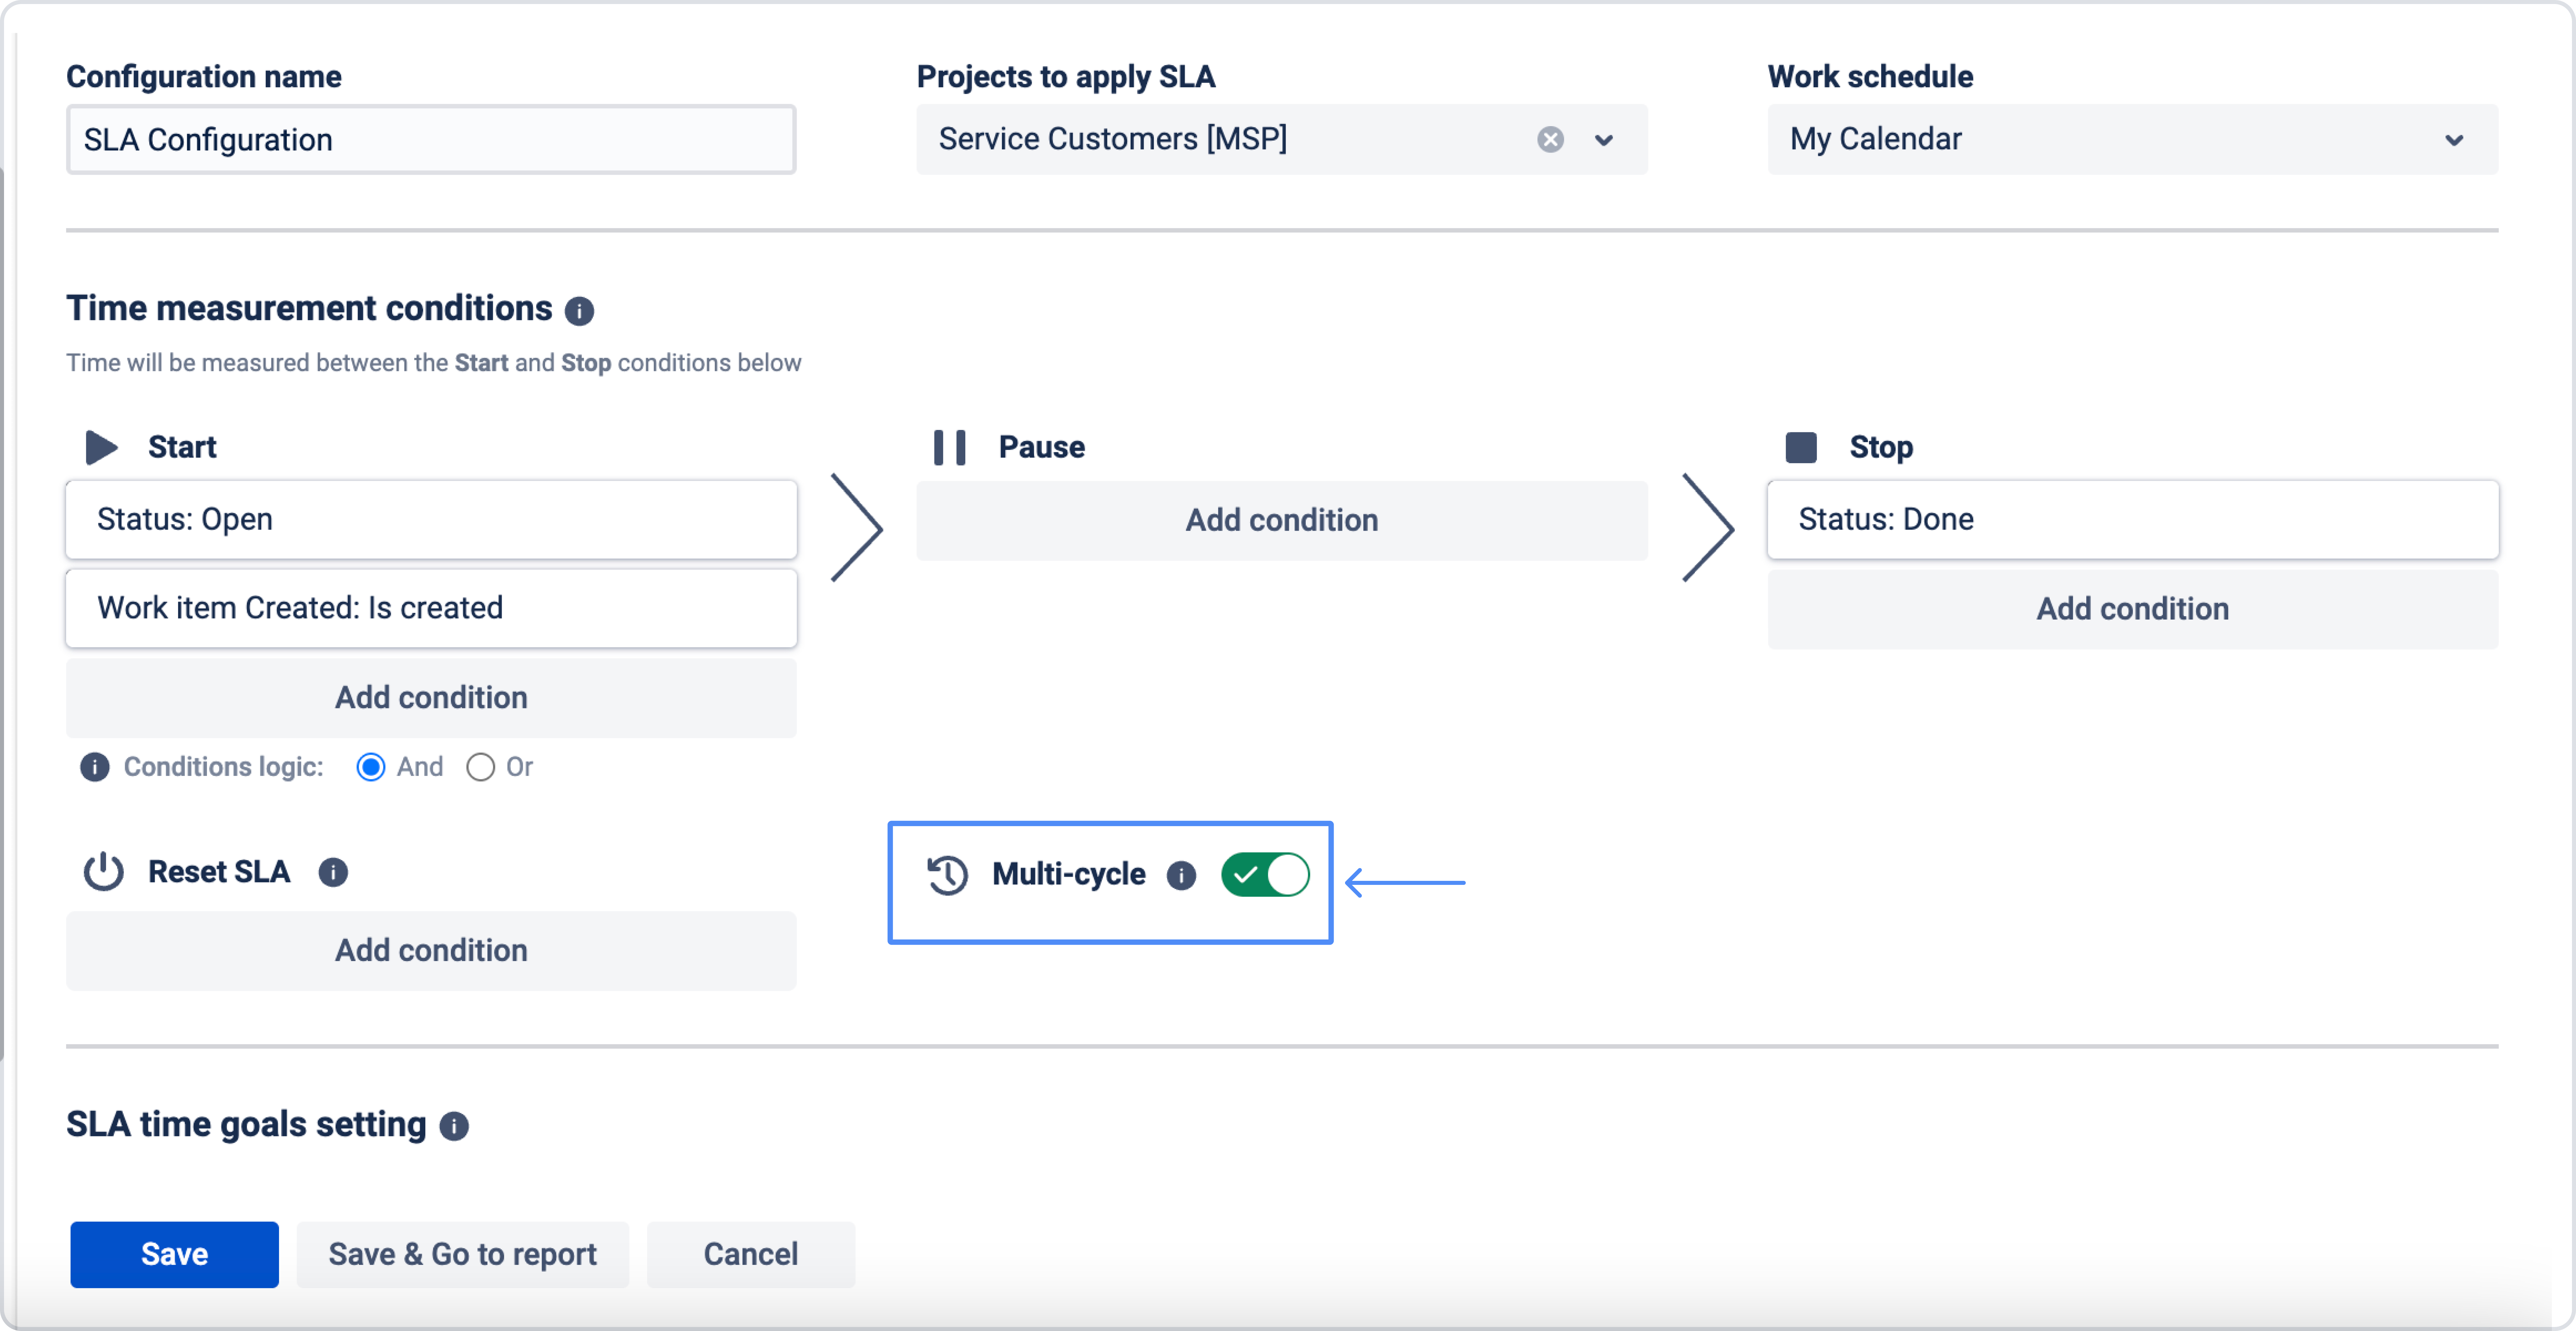Click the Start play icon
The image size is (2576, 1331).
[x=101, y=447]
